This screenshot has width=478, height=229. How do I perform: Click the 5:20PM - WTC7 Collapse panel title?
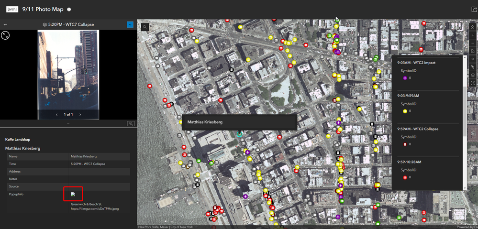point(71,25)
